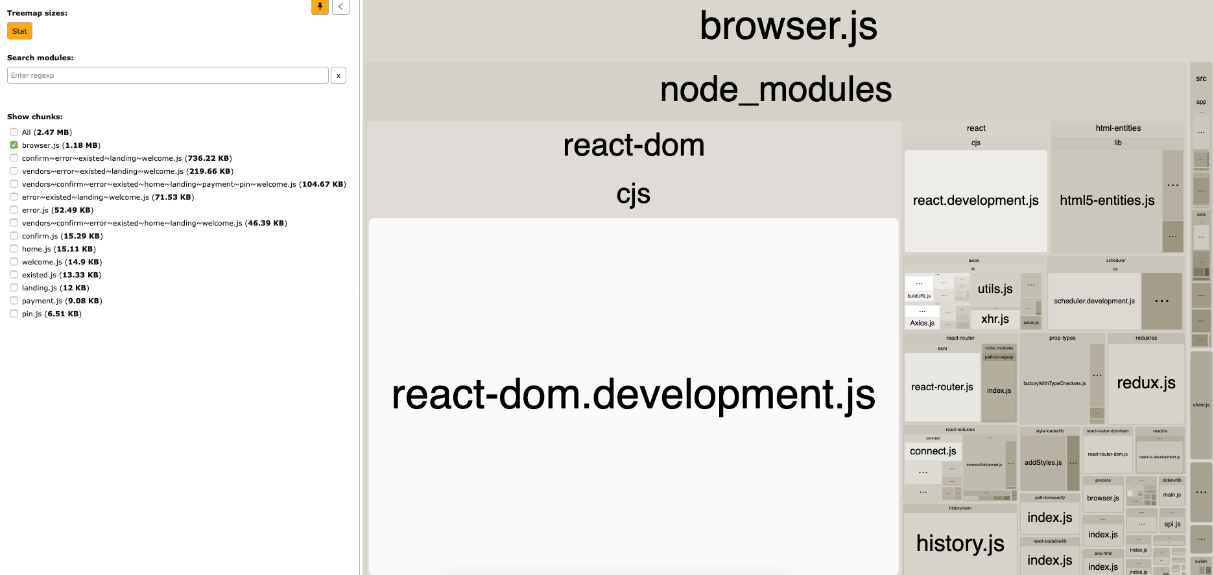Select the Stat treemap size button
1214x575 pixels.
[19, 31]
